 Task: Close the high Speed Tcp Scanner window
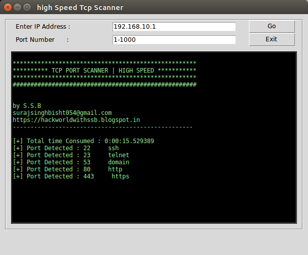coord(8,8)
